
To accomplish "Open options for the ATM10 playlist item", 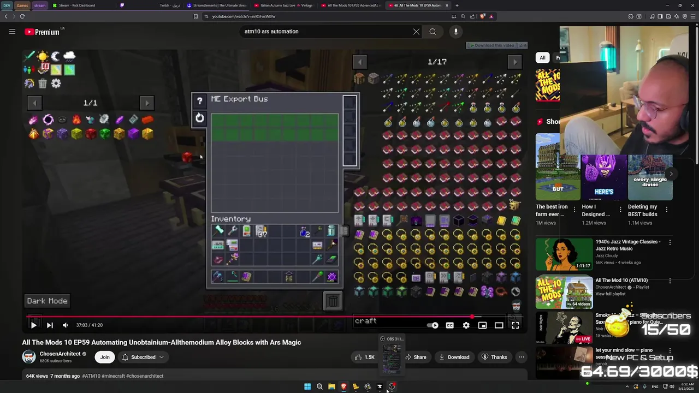I will tap(670, 281).
